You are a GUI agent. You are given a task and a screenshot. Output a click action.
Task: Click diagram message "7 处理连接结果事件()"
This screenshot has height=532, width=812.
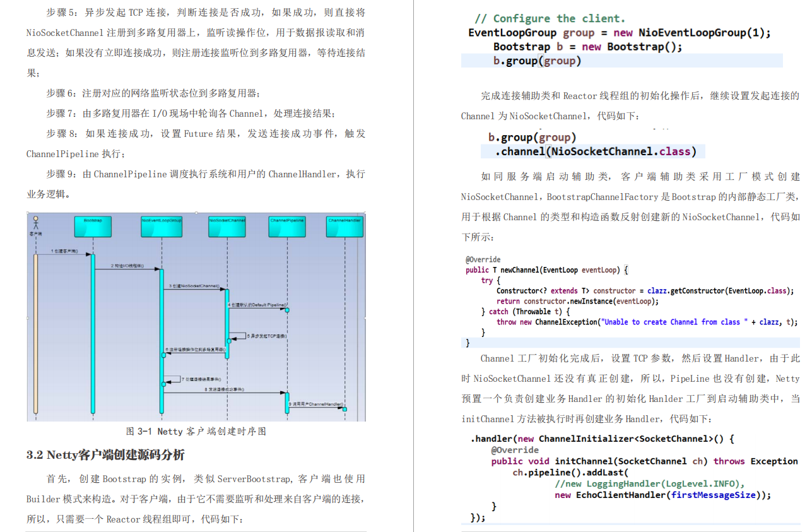pos(202,379)
